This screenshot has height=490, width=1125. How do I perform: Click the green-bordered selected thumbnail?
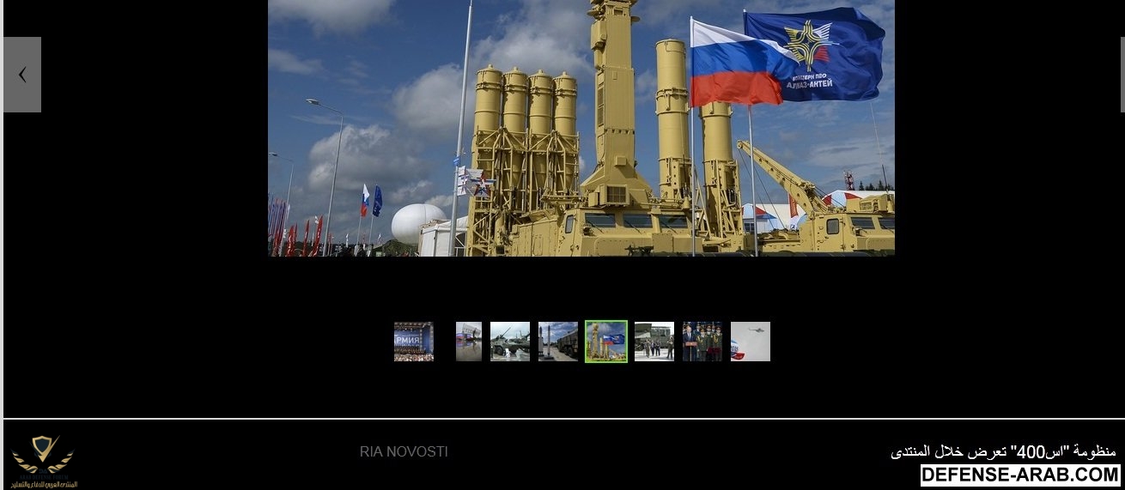coord(606,342)
